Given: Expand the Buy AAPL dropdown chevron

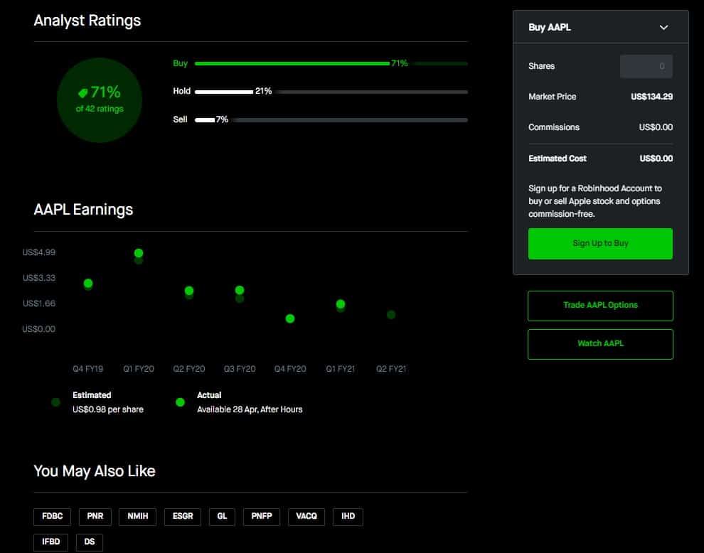Looking at the screenshot, I should 663,28.
